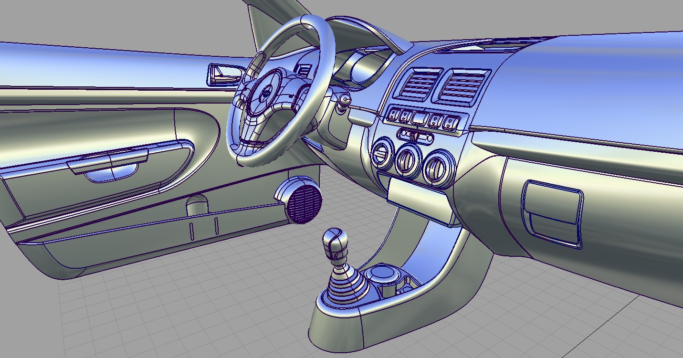Click the ignition key cylinder

pos(344,101)
